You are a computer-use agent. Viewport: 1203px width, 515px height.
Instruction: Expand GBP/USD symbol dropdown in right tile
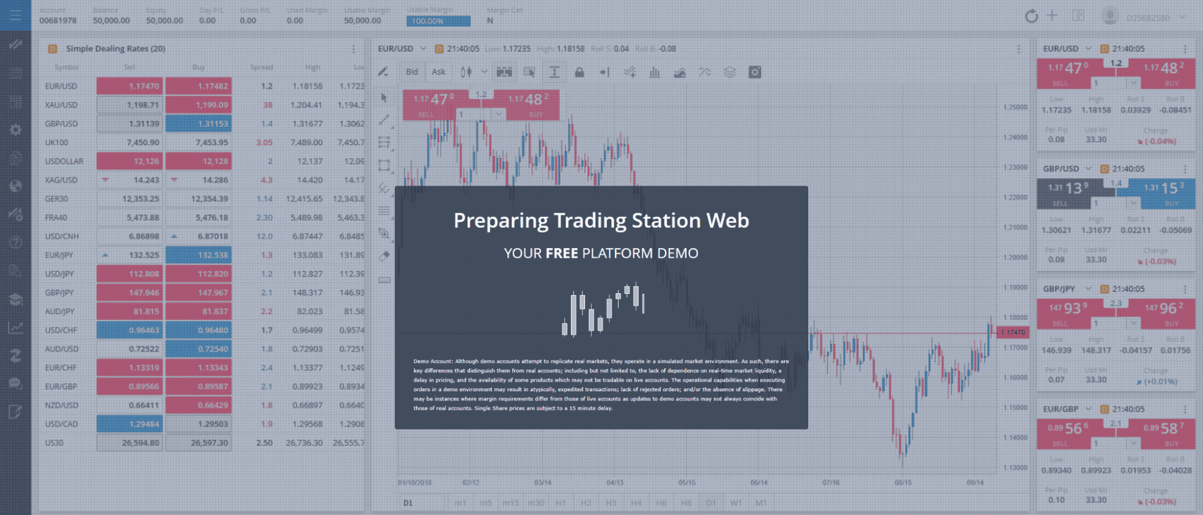1088,169
